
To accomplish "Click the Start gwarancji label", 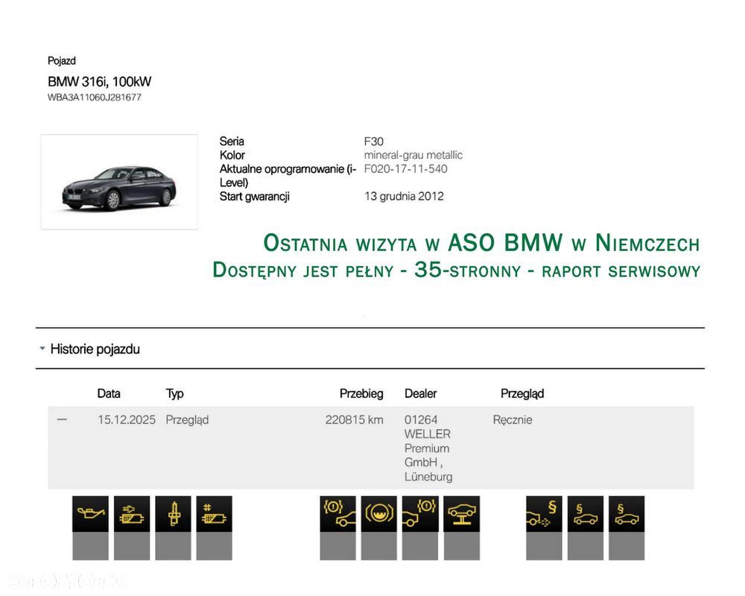I will click(x=255, y=196).
